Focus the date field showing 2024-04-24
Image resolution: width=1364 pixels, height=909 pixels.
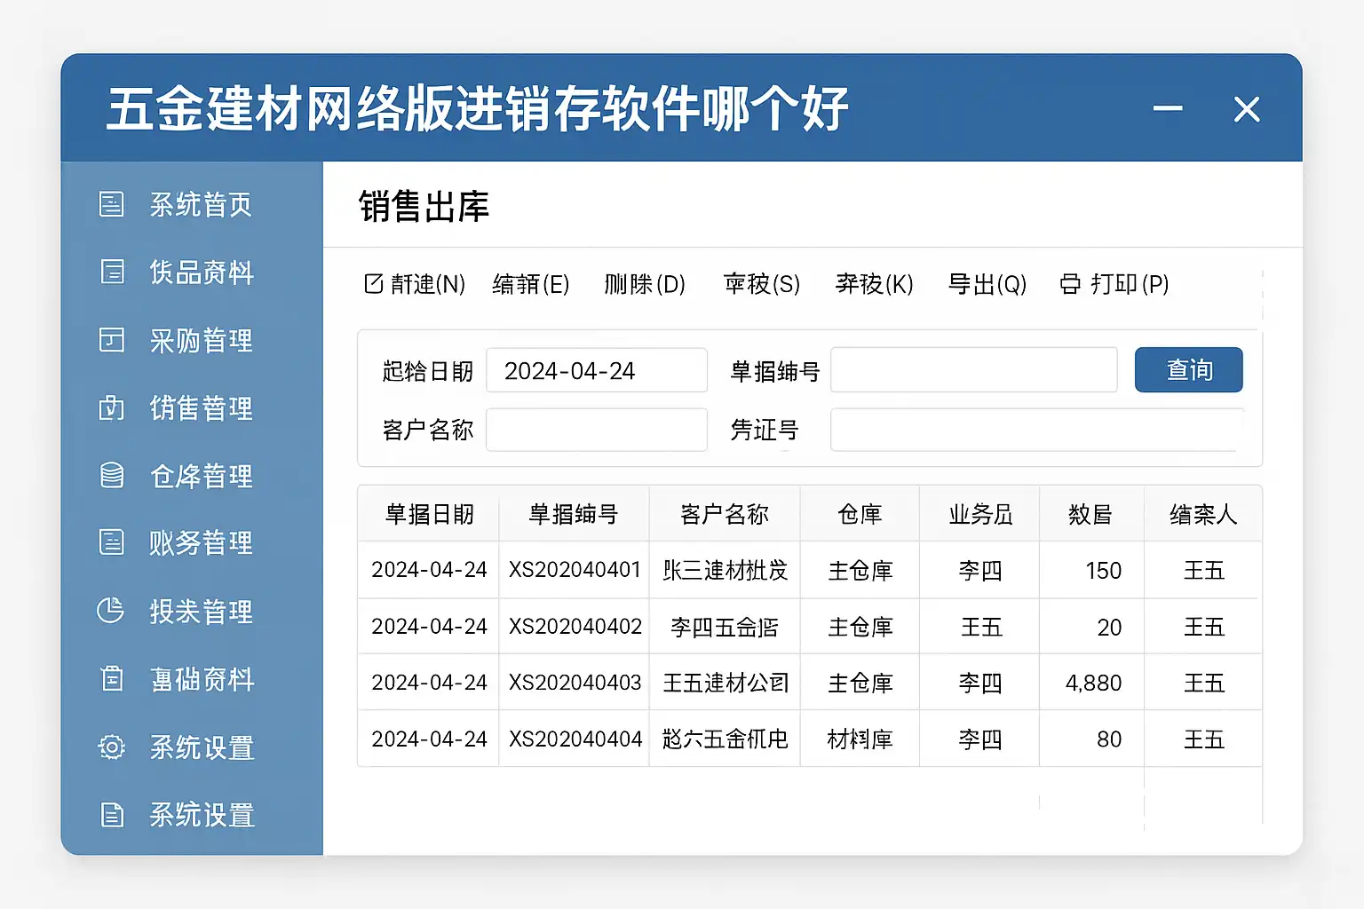[596, 370]
